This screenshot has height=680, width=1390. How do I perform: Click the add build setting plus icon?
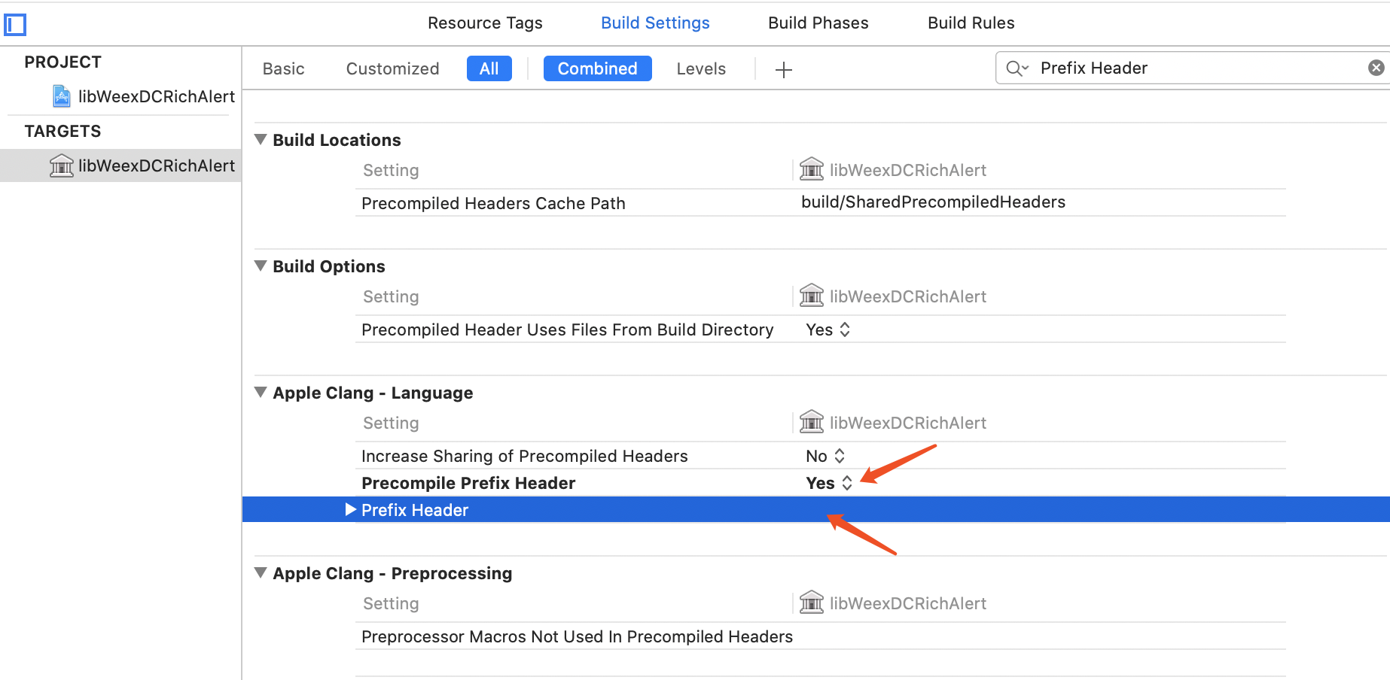click(x=784, y=70)
